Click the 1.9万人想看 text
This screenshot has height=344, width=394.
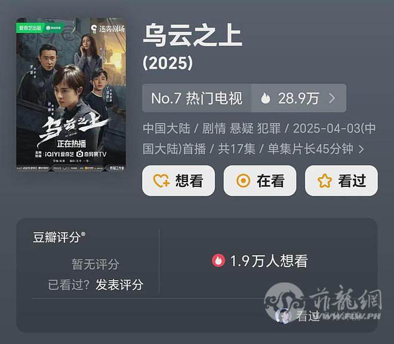[269, 261]
